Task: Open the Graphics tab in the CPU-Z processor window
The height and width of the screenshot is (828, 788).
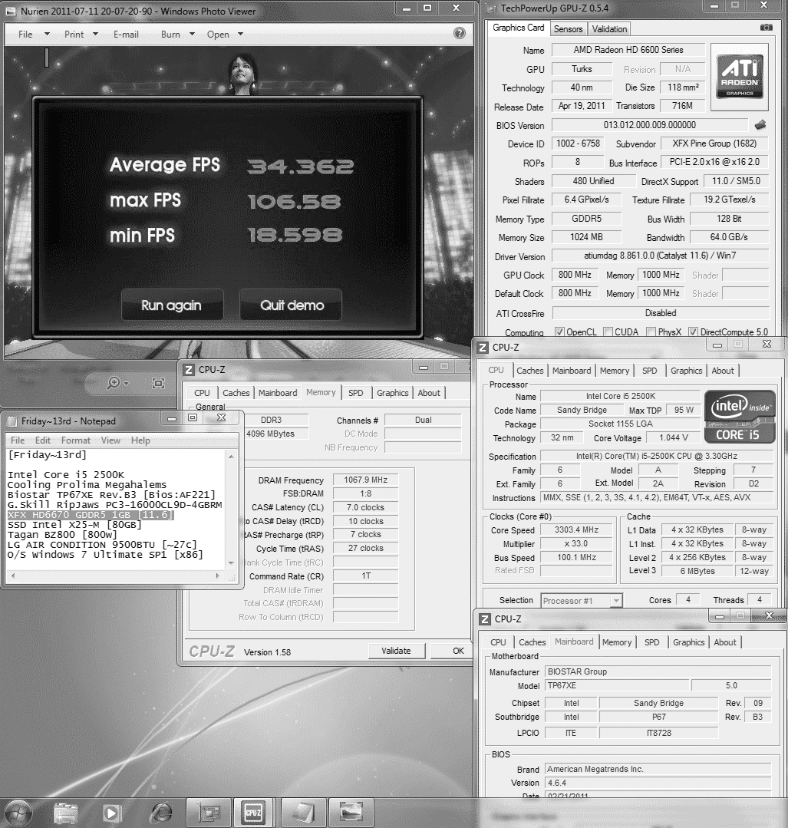Action: 686,371
